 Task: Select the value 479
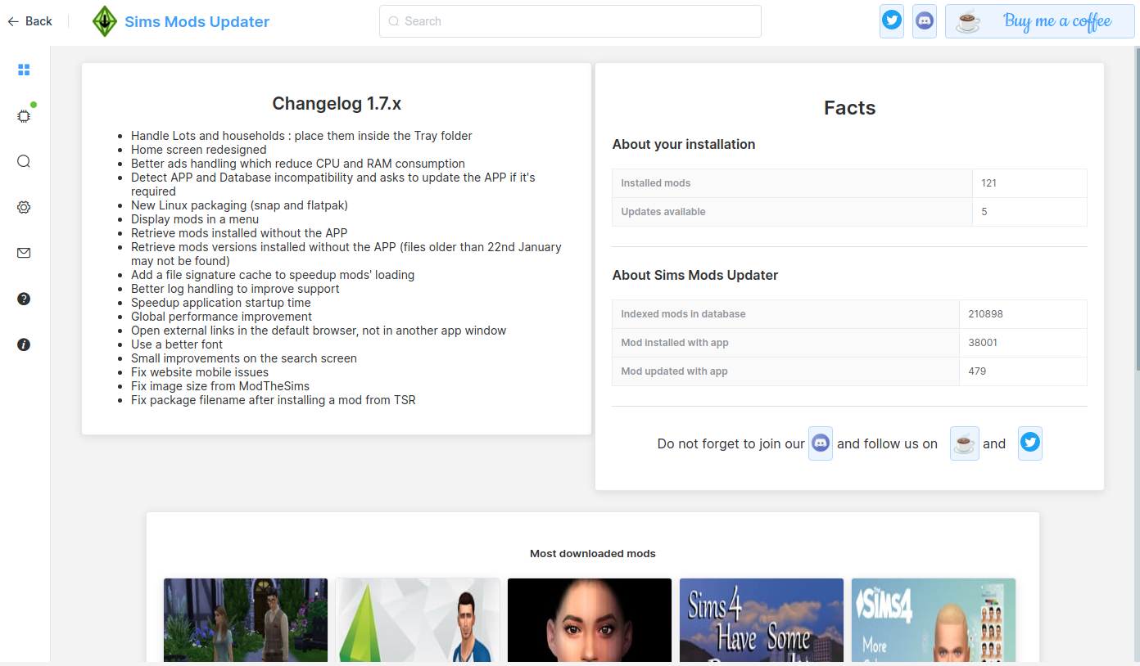tap(977, 371)
